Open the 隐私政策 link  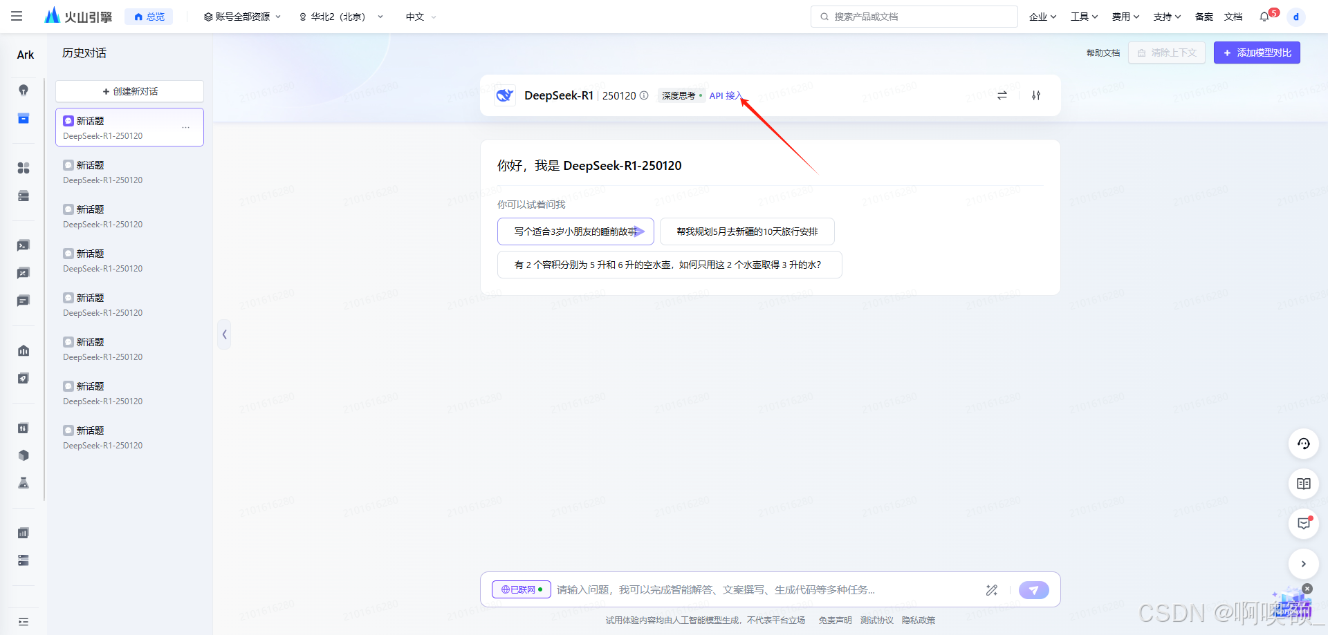point(918,620)
